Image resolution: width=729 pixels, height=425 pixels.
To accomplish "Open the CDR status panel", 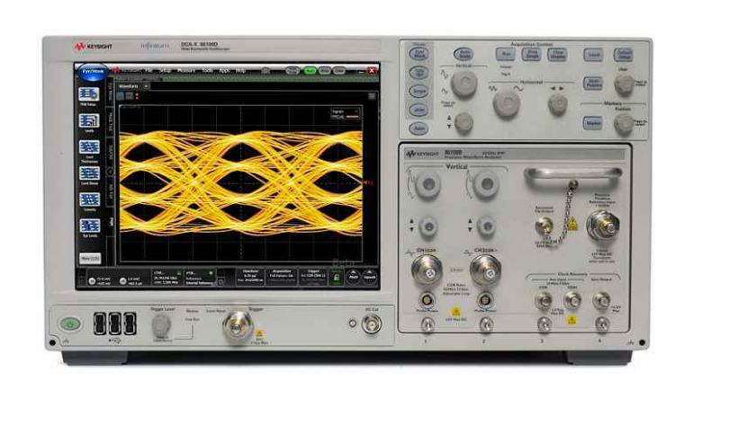I will 167,277.
